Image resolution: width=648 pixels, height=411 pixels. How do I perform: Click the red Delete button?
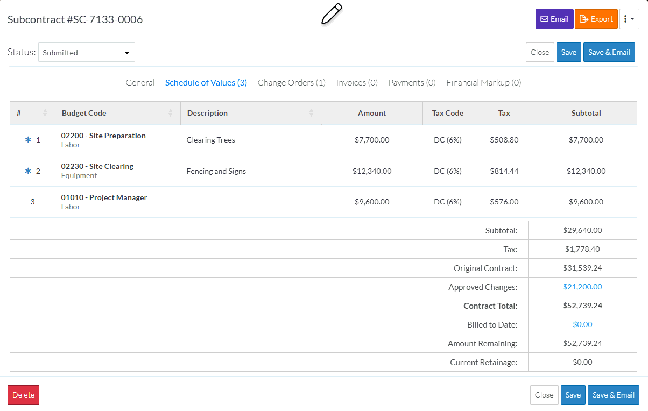click(23, 395)
